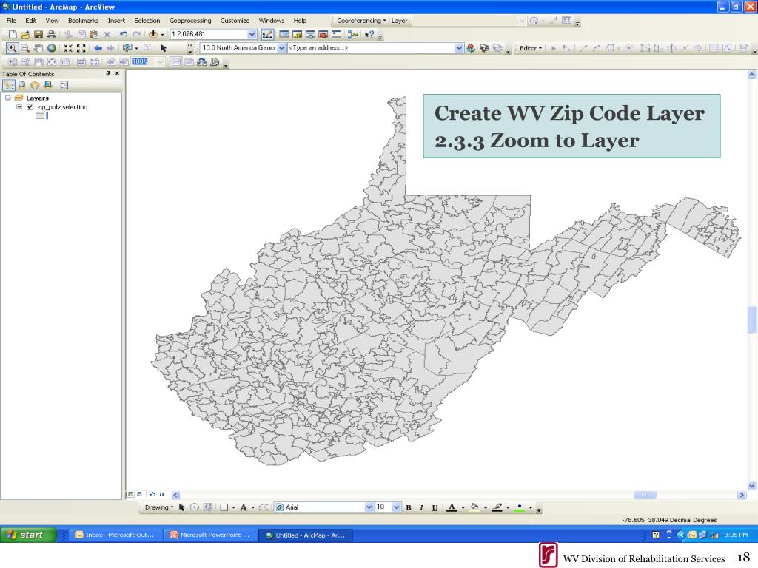Click the Full Extent globe icon
This screenshot has width=758, height=568.
pos(51,48)
